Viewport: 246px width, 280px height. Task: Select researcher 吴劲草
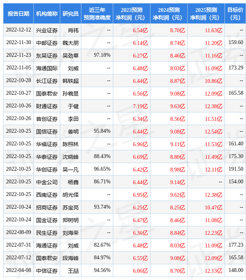(71, 56)
